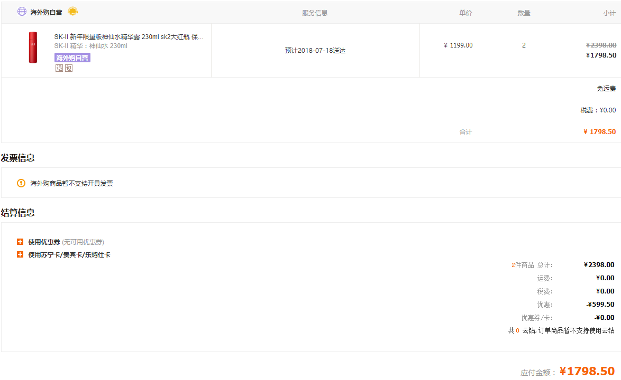This screenshot has height=380, width=621.
Task: Click the 运费: label in settlement summary
Action: (545, 279)
